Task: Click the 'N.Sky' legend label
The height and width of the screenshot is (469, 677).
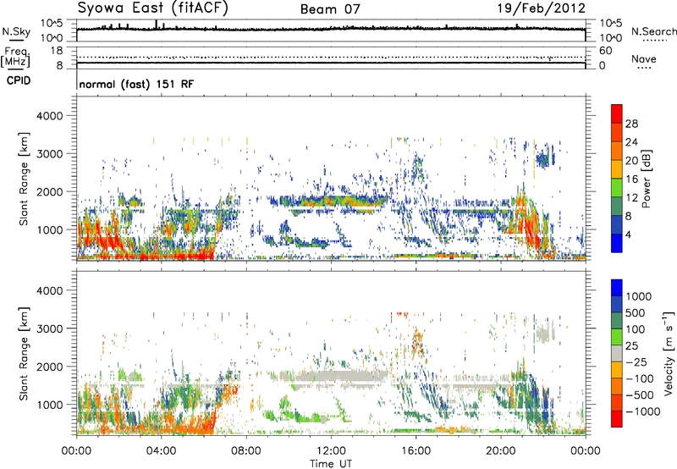Action: pos(16,31)
